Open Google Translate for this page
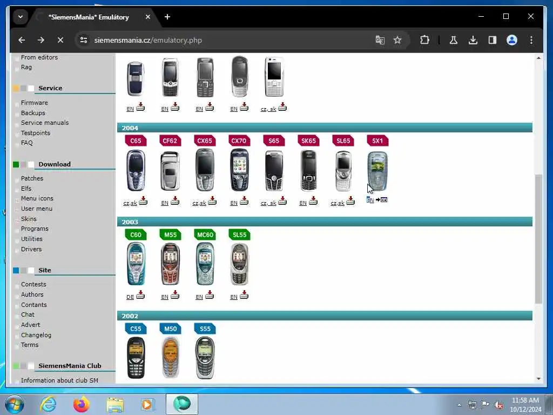Image resolution: width=553 pixels, height=415 pixels. tap(380, 40)
